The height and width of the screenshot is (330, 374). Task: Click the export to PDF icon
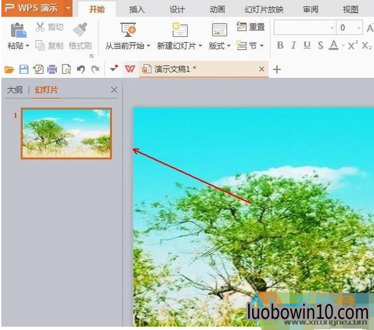tap(38, 69)
